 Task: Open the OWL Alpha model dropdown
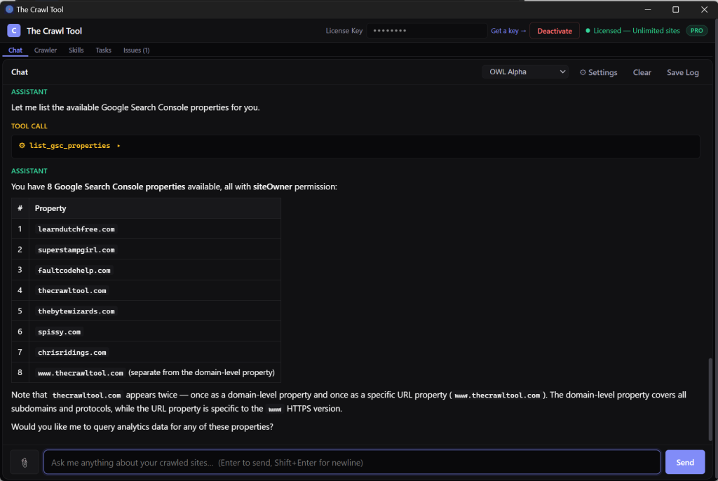524,72
